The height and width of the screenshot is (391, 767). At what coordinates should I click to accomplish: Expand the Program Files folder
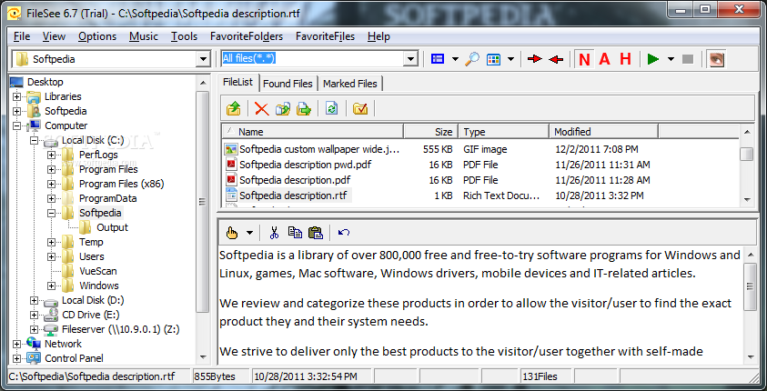[51, 170]
